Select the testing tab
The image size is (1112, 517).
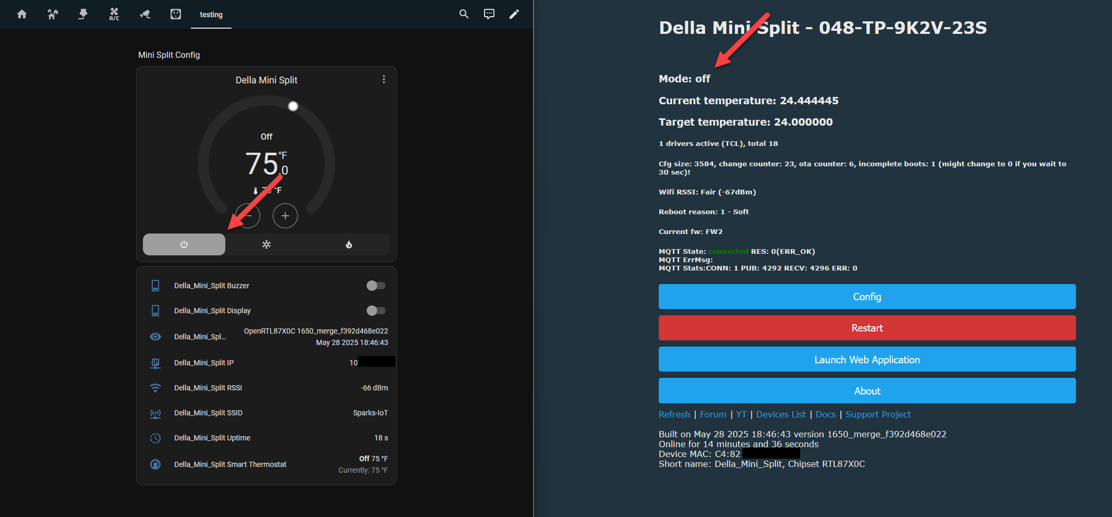pos(211,15)
